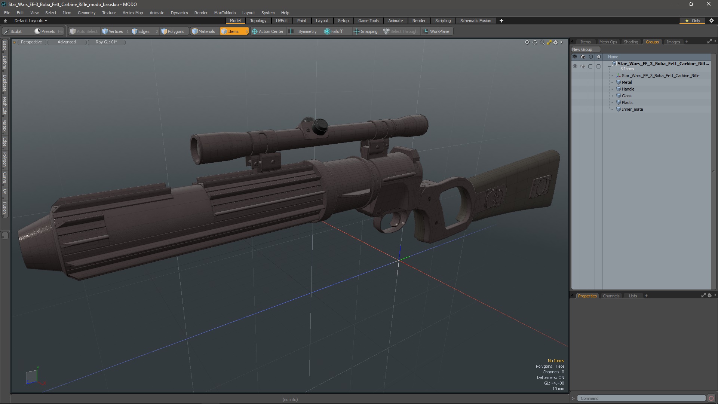Open the Advanced shading style dropdown
Image resolution: width=718 pixels, height=404 pixels.
67,42
